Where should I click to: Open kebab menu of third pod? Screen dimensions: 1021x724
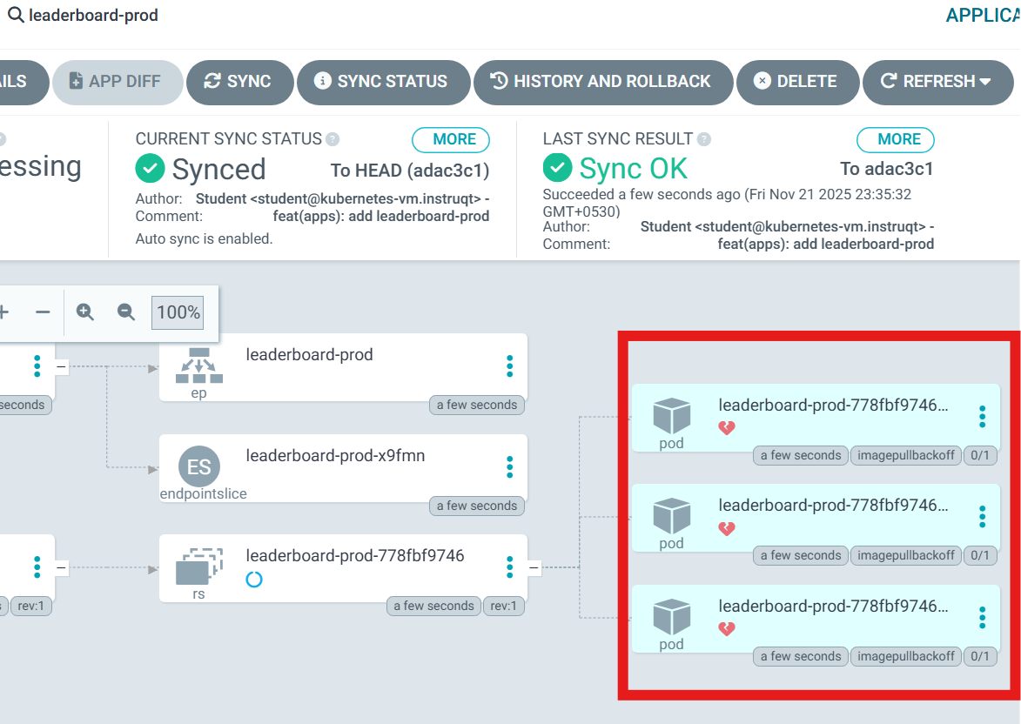coord(983,618)
